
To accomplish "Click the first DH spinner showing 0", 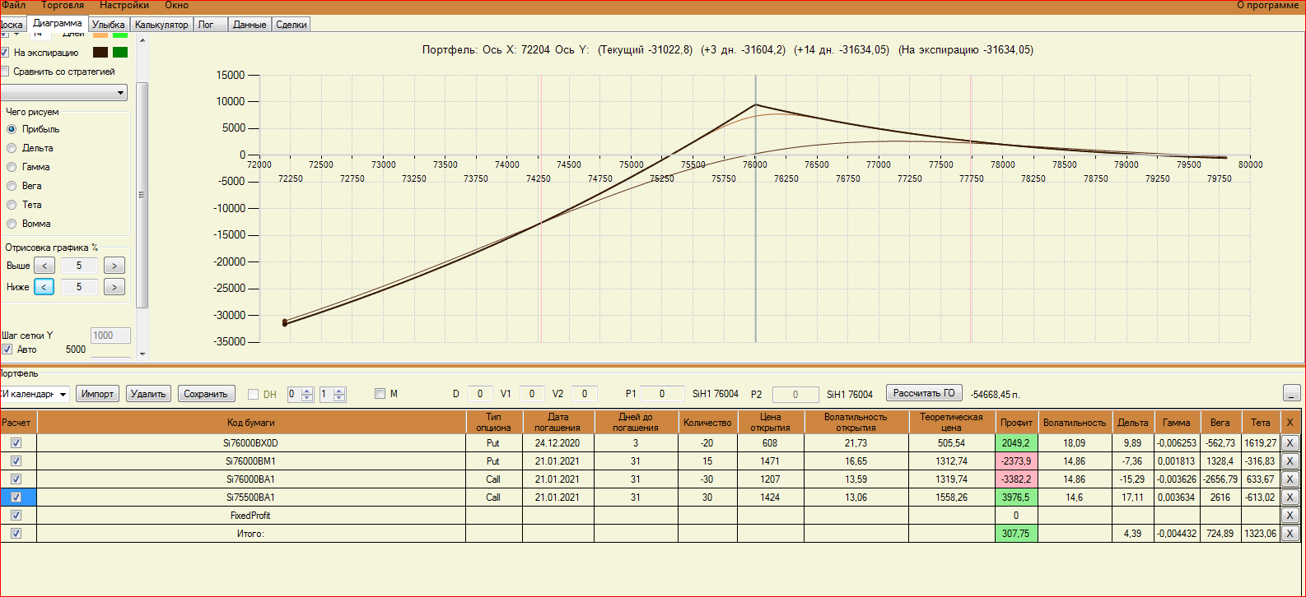I will click(300, 394).
